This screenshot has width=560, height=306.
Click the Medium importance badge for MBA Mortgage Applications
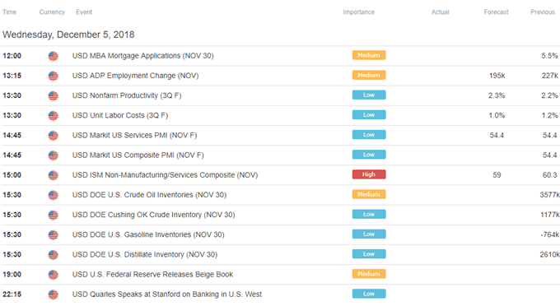(x=369, y=55)
